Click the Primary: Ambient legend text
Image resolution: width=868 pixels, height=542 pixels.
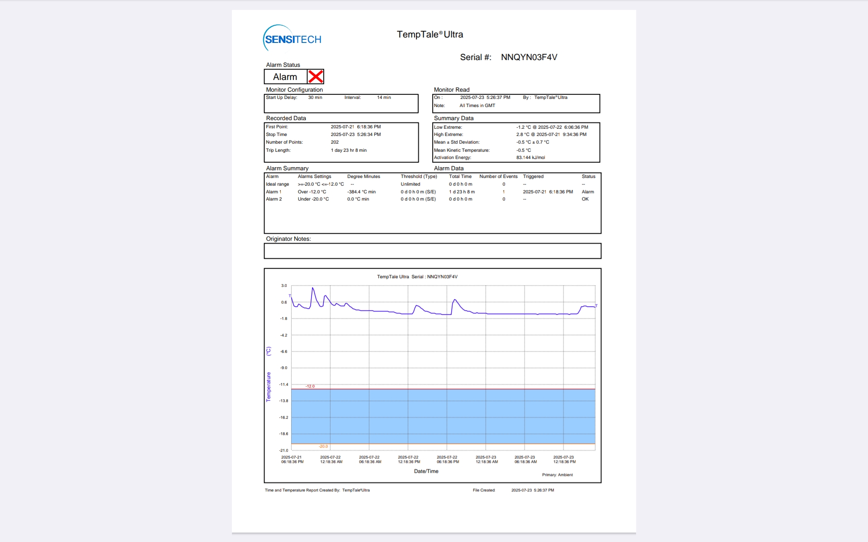point(557,475)
